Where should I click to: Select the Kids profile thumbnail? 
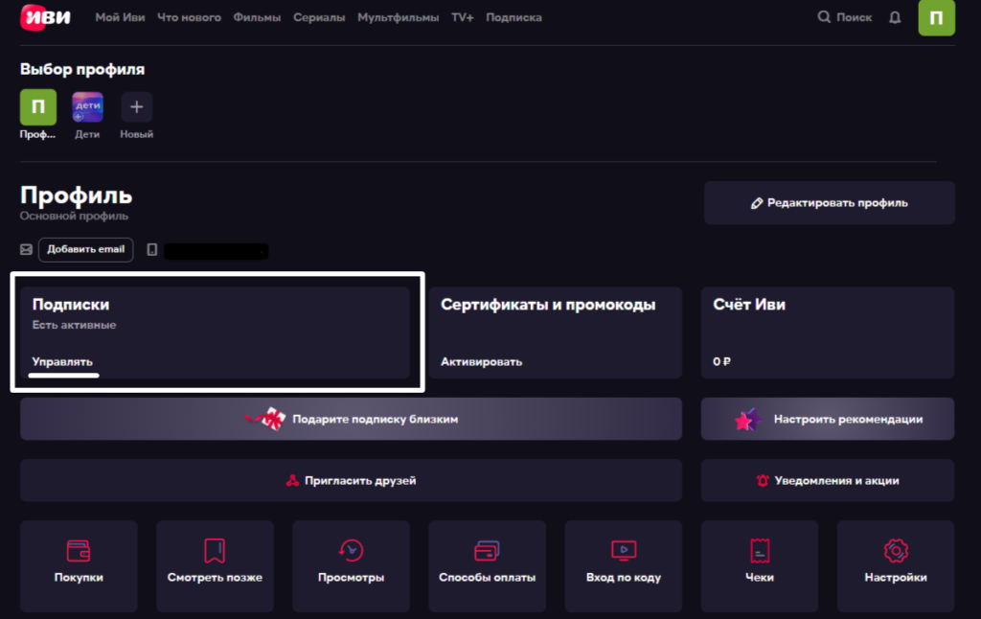click(x=87, y=107)
